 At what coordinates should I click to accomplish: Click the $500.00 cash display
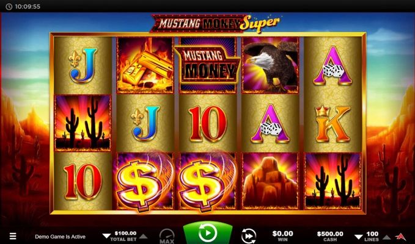click(330, 234)
